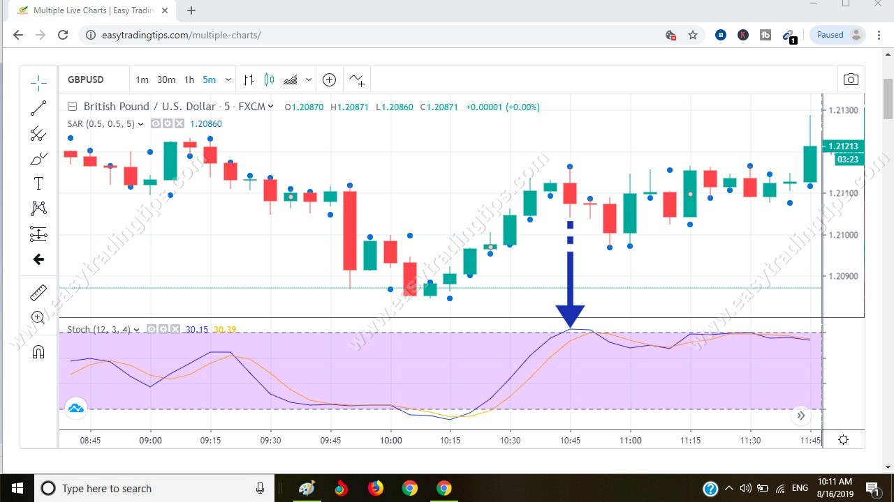The image size is (894, 502).
Task: Open the XABCD Pattern tool
Action: click(38, 208)
